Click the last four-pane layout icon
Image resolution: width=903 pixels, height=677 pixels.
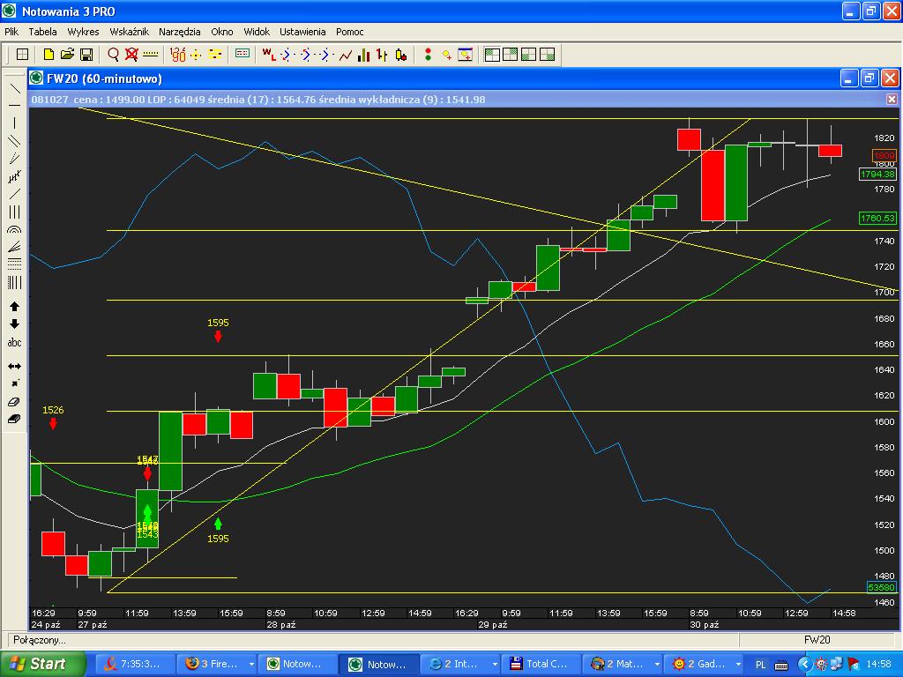547,55
